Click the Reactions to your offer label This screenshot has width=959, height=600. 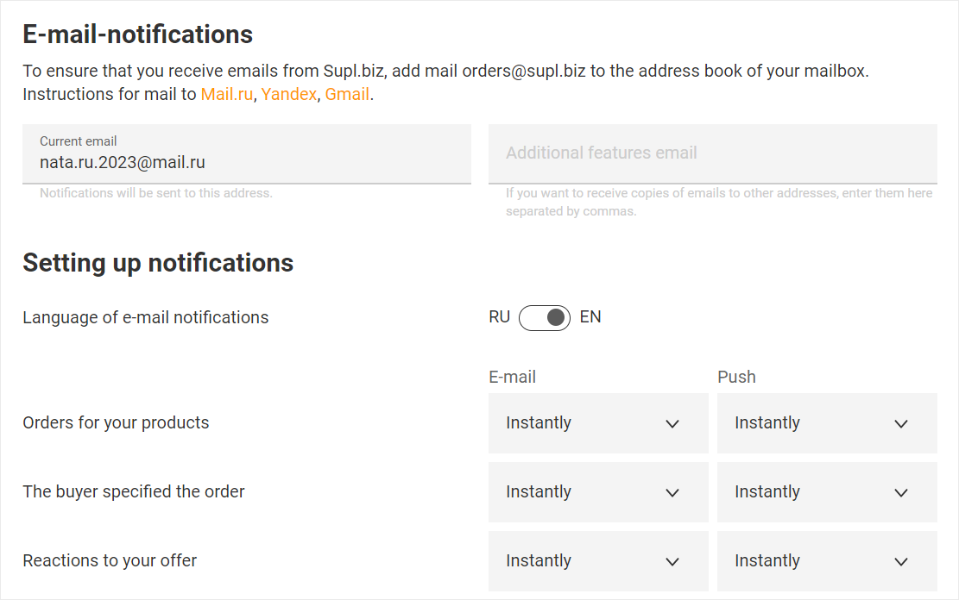(110, 560)
